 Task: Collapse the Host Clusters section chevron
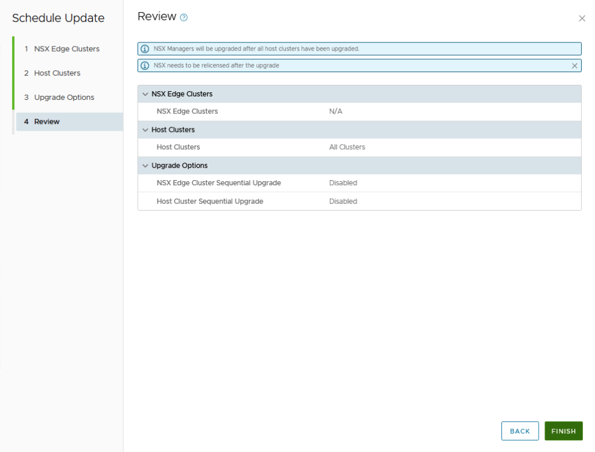(x=145, y=130)
